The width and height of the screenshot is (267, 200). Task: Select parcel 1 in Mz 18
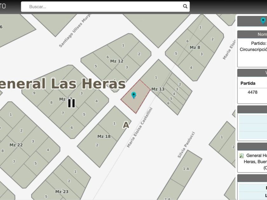114,123
